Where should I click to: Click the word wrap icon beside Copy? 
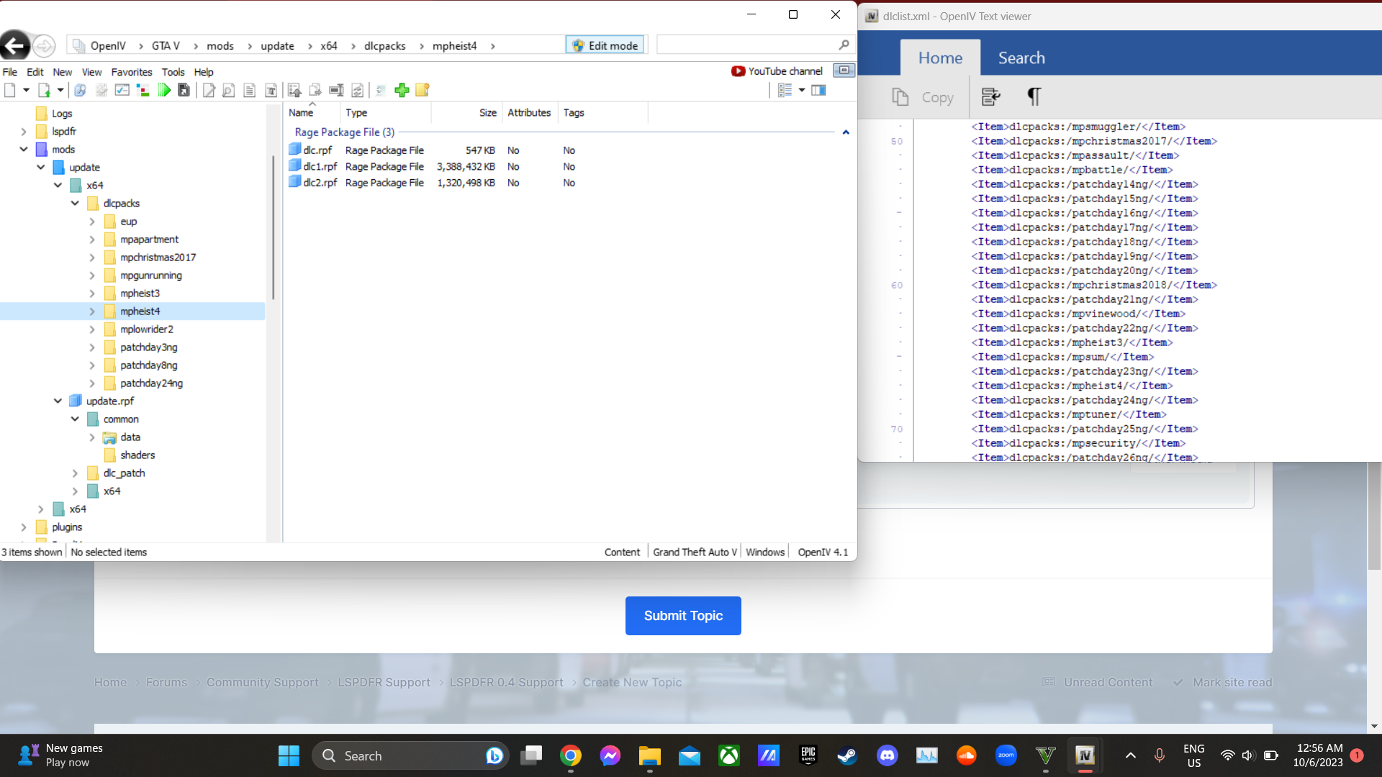click(991, 96)
